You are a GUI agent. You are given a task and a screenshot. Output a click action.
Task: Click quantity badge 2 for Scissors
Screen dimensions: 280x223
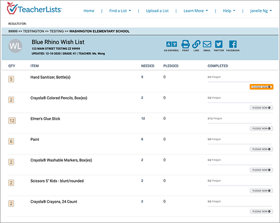point(11,183)
